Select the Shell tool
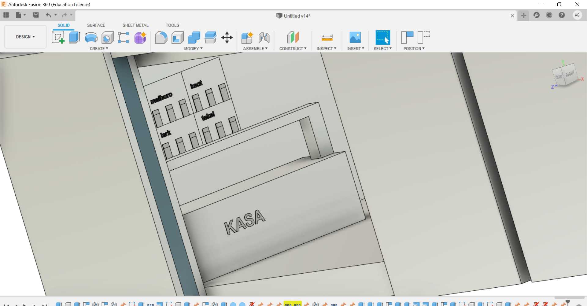 (178, 38)
